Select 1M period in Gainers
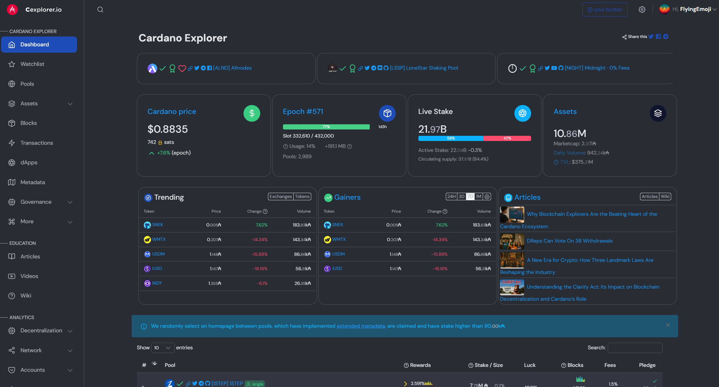The image size is (719, 387). point(479,197)
